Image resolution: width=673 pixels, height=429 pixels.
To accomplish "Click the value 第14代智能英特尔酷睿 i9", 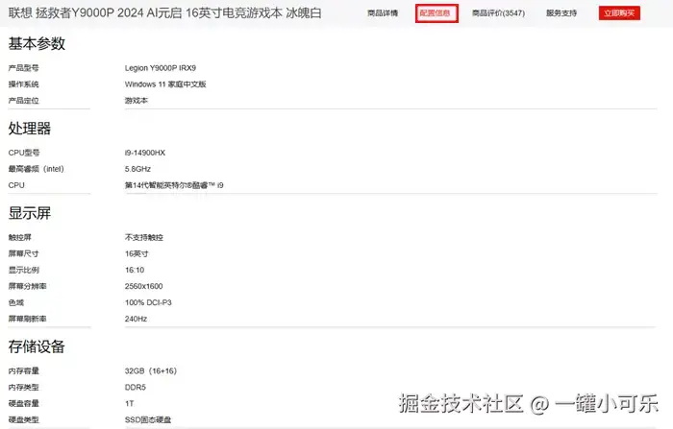I will pyautogui.click(x=174, y=185).
